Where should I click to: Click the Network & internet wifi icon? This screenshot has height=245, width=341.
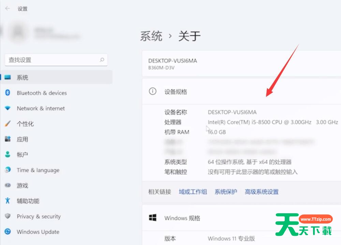click(x=8, y=108)
